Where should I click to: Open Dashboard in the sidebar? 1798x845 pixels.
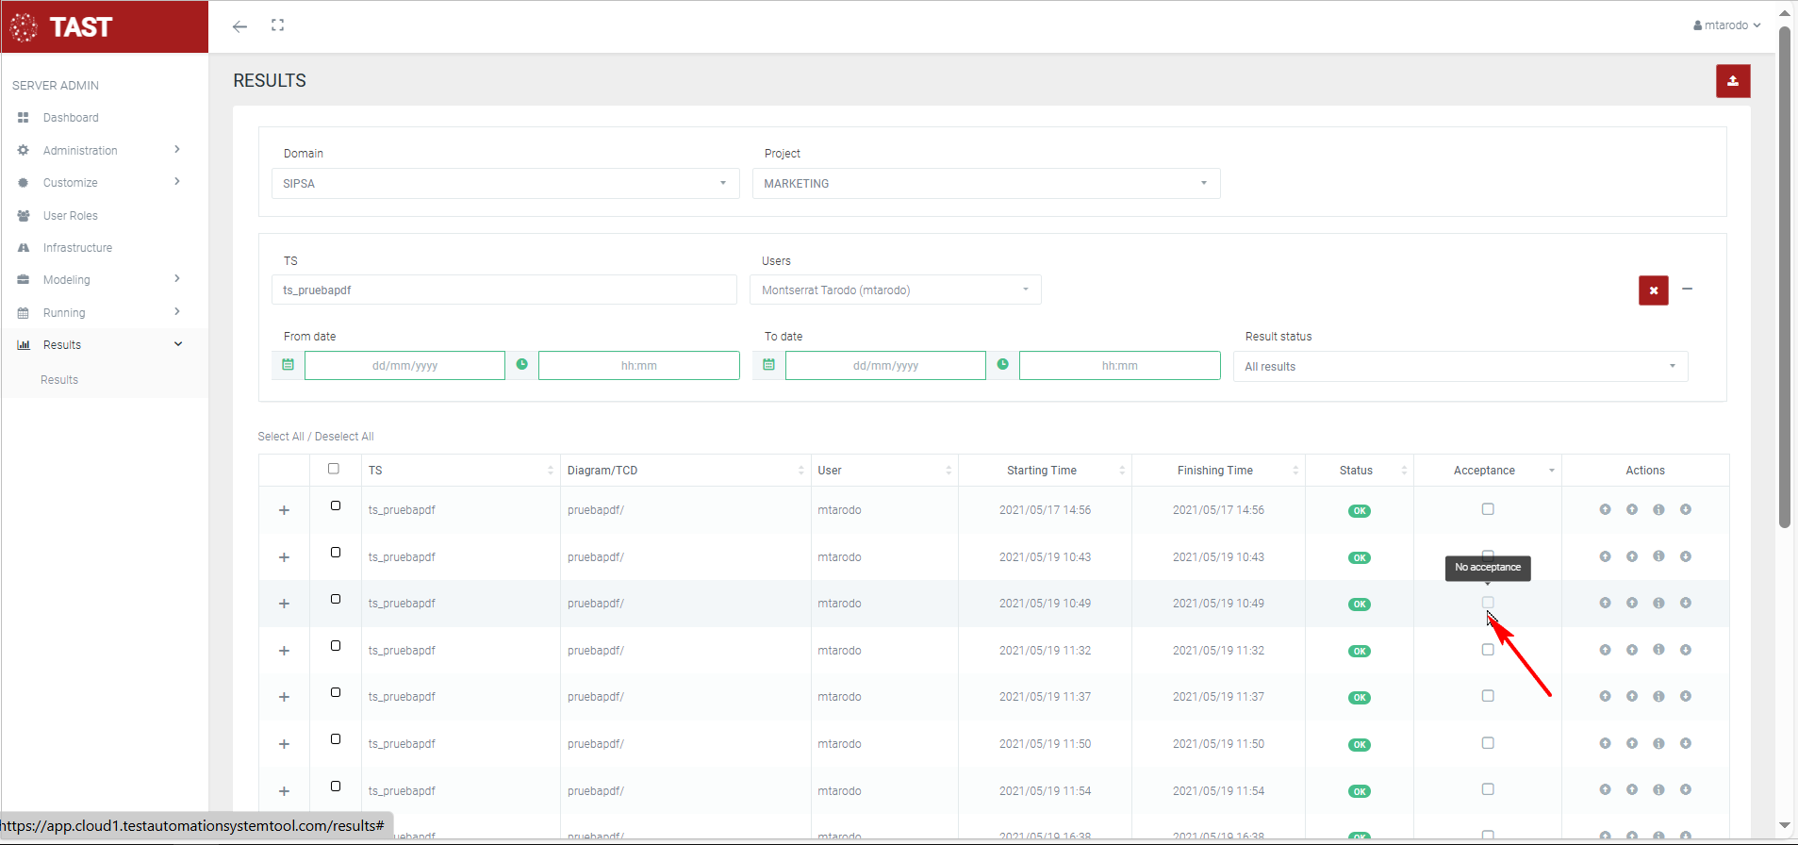(71, 118)
